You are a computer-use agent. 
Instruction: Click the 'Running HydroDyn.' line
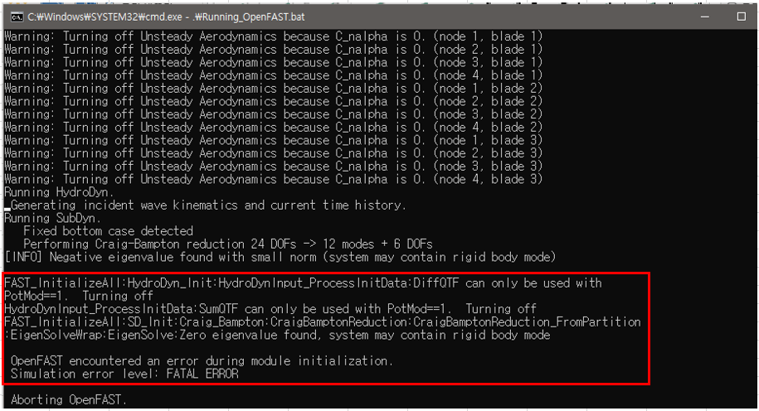[59, 192]
